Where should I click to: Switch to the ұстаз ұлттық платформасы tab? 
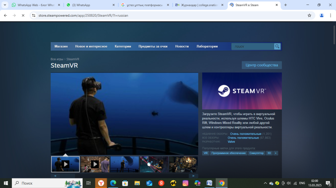145,5
